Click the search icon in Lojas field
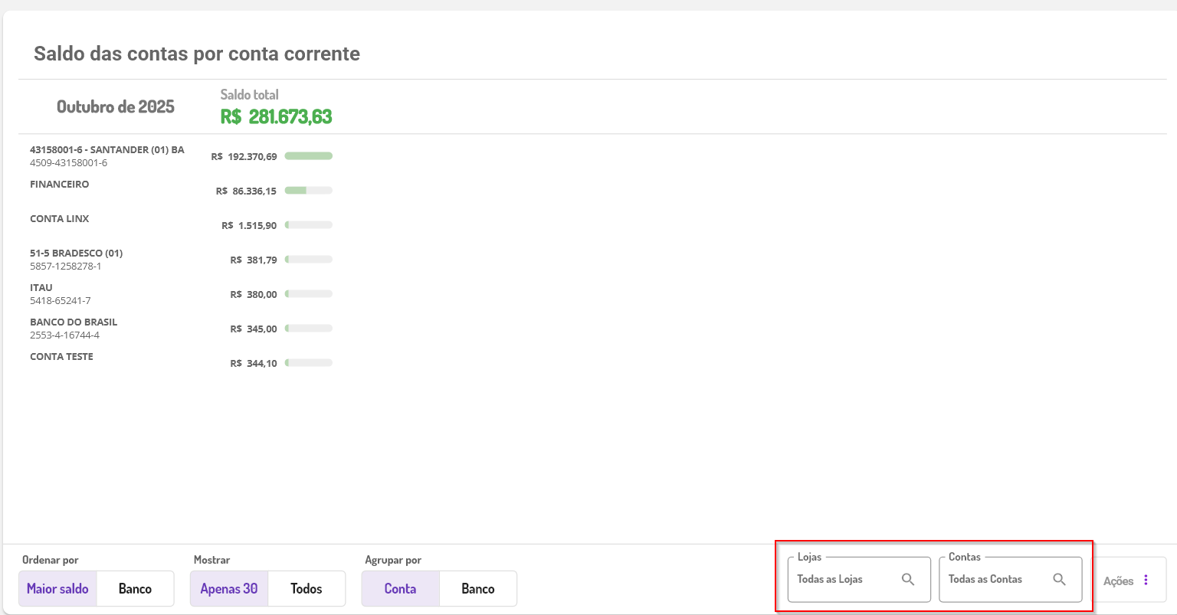The width and height of the screenshot is (1177, 615). 908,580
